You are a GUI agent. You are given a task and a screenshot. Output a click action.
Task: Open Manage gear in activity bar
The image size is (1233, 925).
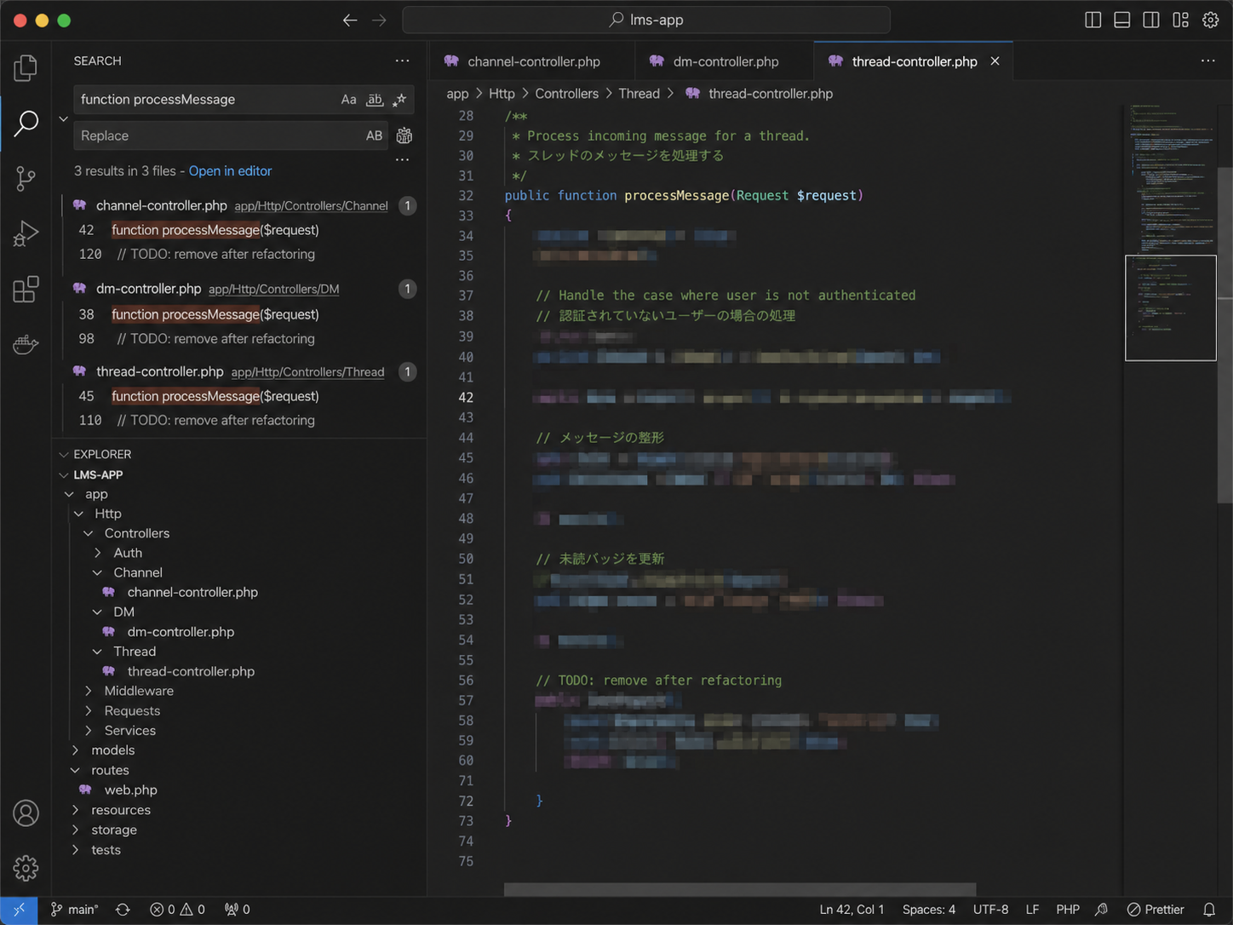click(26, 868)
